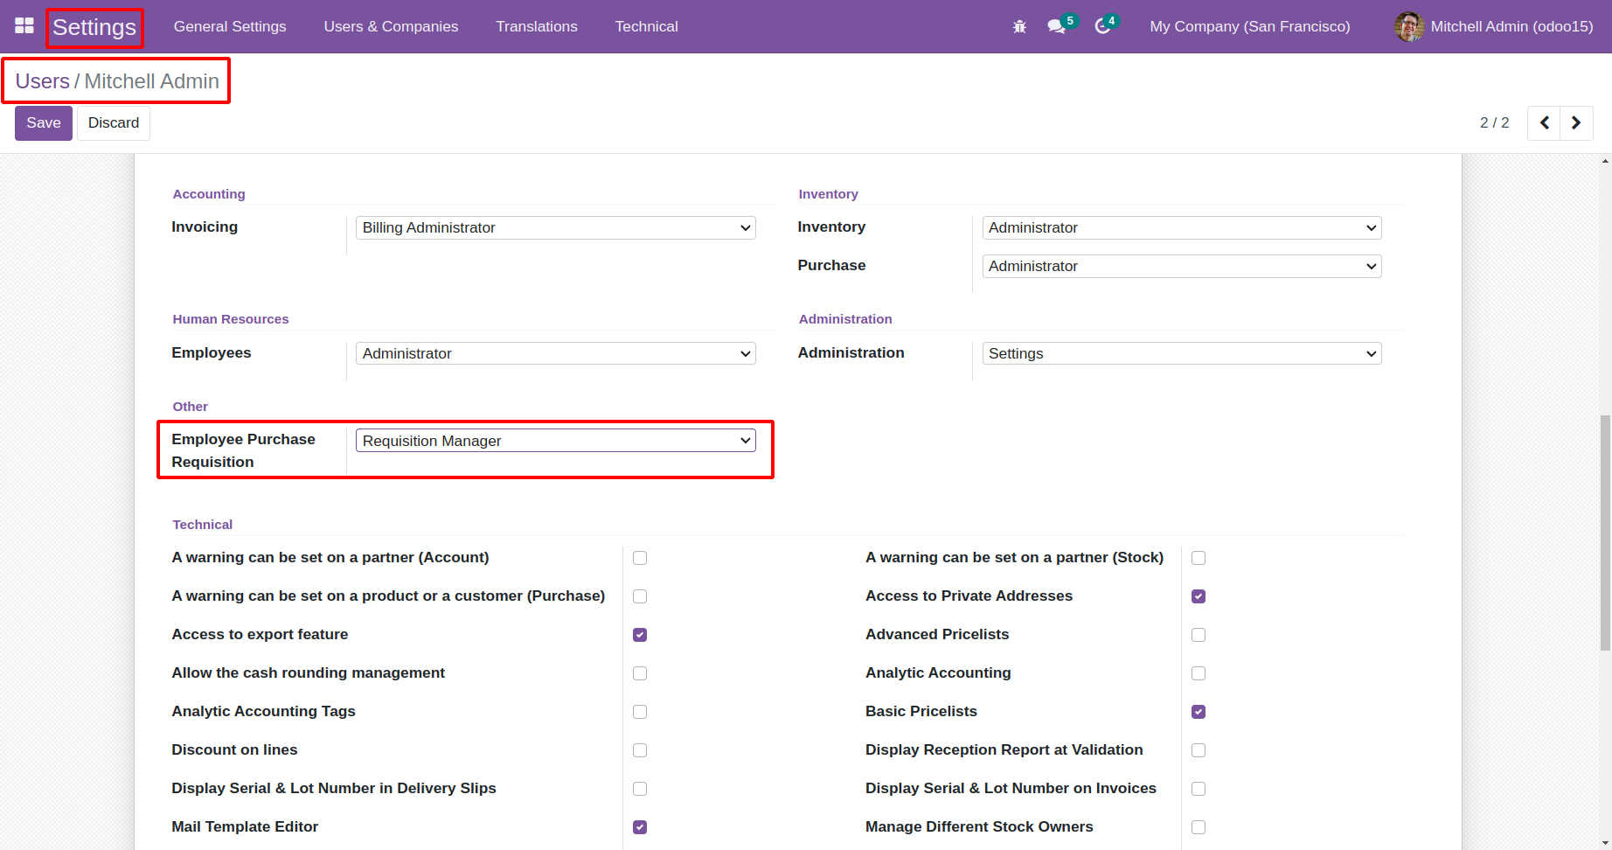Image resolution: width=1612 pixels, height=850 pixels.
Task: Click scrollbar down arrow
Action: click(1605, 843)
